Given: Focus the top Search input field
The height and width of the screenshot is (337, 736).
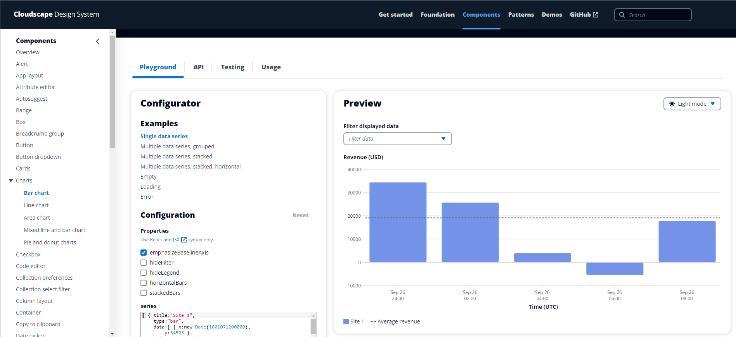Looking at the screenshot, I should coord(653,15).
